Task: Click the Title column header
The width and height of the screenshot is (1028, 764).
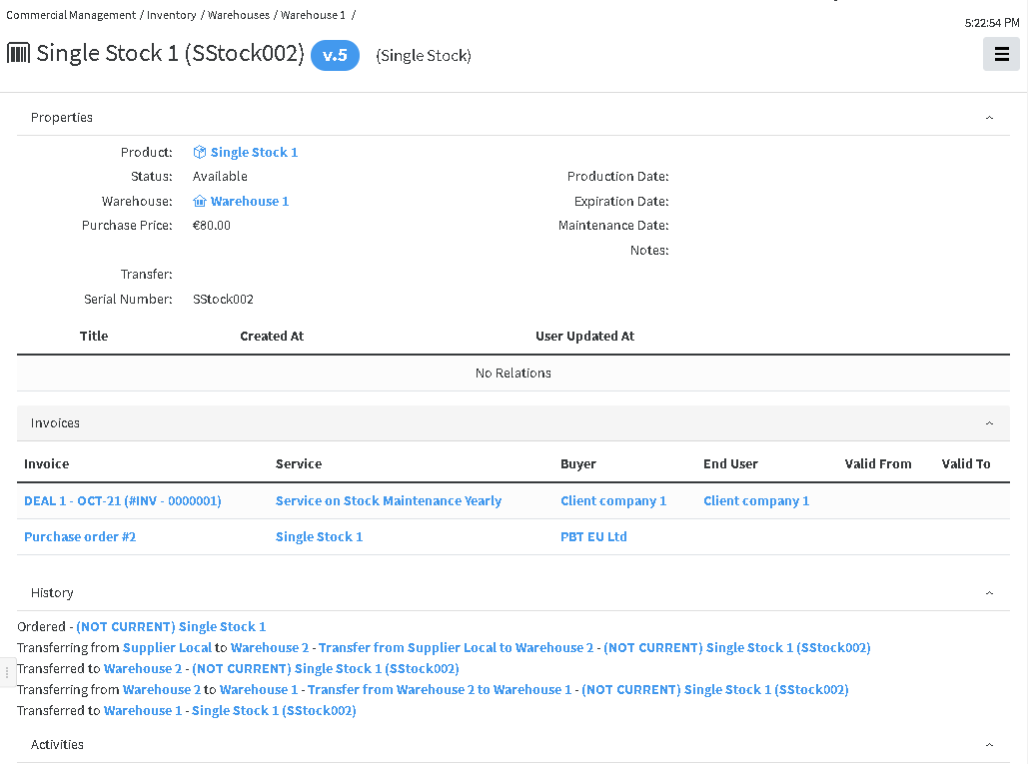Action: [x=94, y=337]
